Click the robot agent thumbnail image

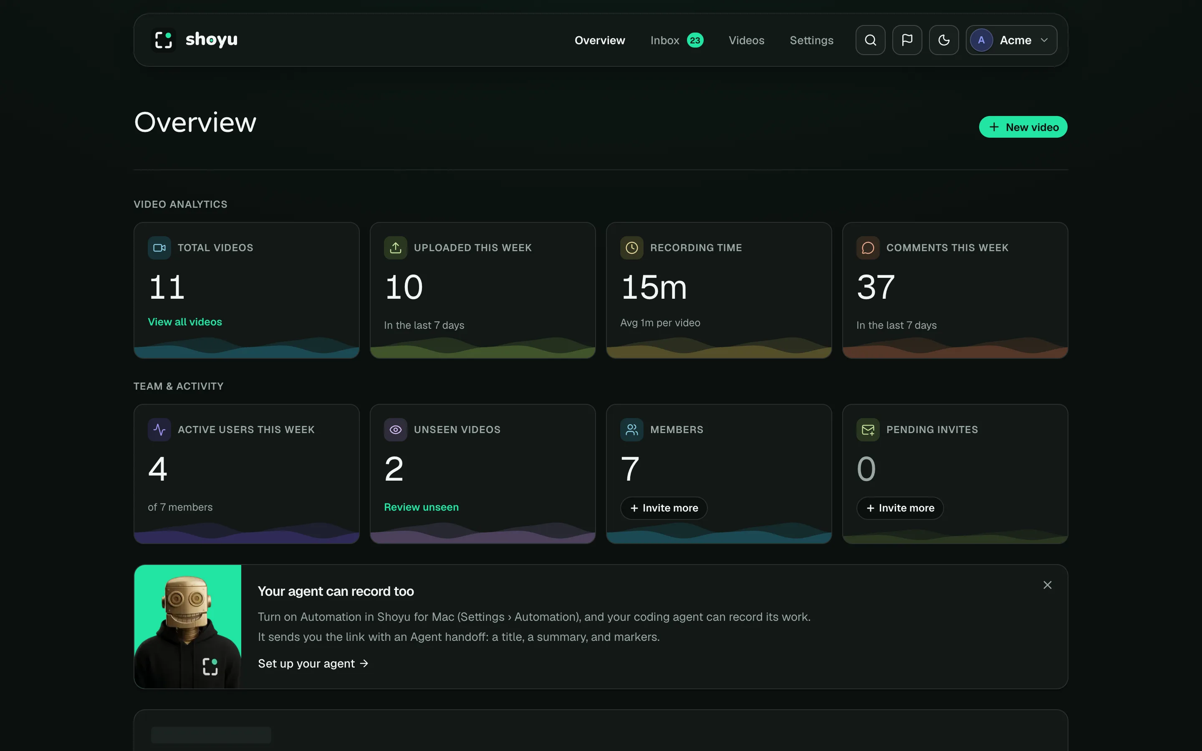188,626
